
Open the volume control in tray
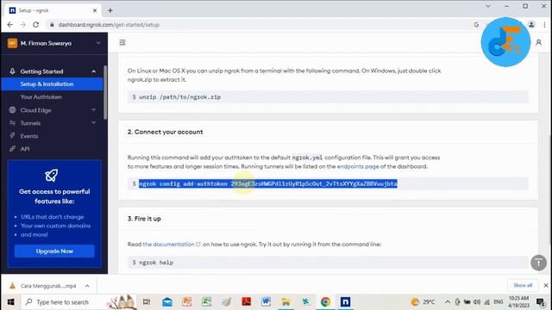click(477, 302)
